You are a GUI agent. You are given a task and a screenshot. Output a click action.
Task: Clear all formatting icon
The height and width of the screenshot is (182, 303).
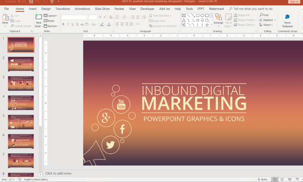point(111,17)
